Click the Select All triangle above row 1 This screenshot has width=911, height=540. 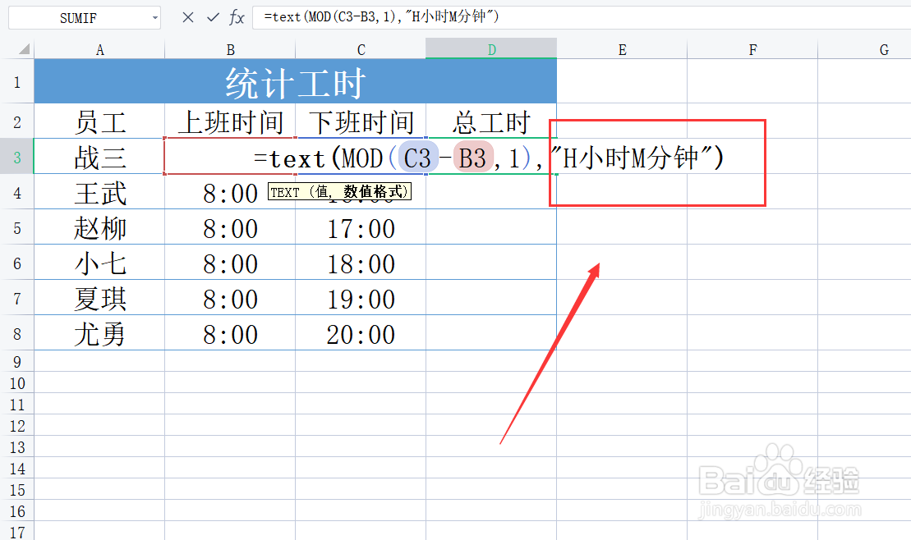(x=22, y=49)
